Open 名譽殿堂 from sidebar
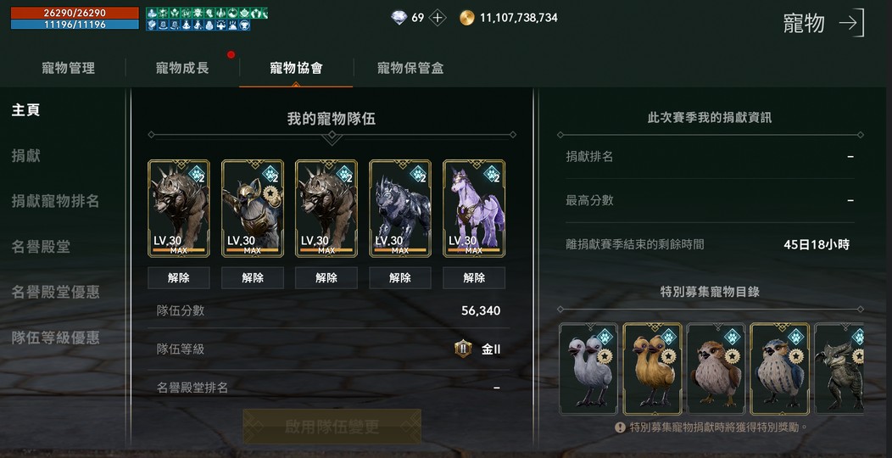892x458 pixels. [x=41, y=246]
